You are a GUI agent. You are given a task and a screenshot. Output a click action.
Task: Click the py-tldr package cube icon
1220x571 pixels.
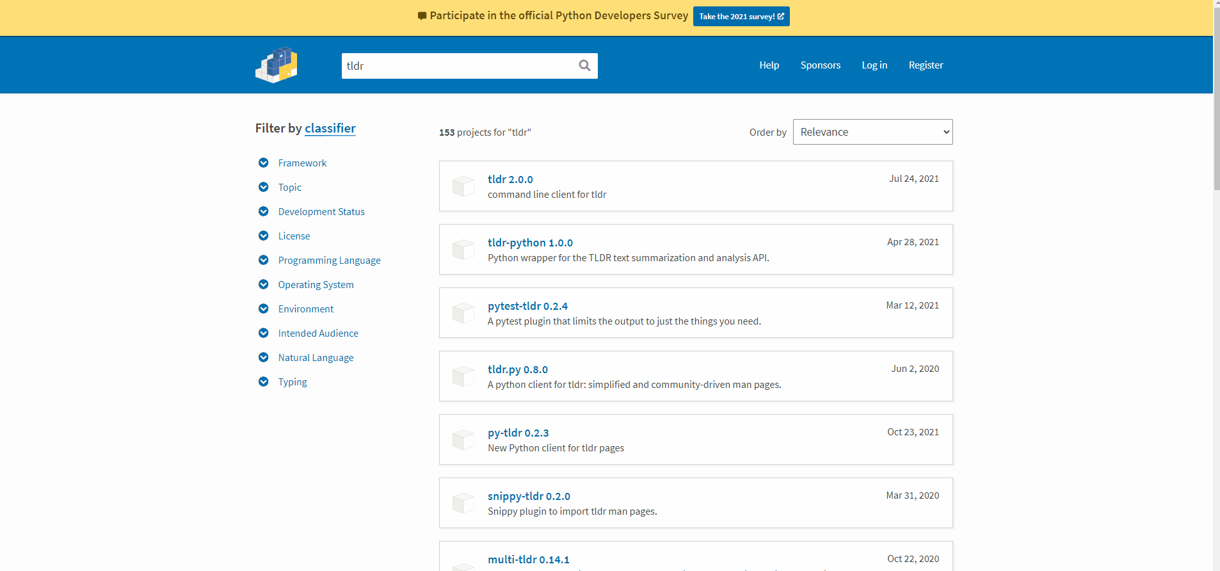pos(463,440)
